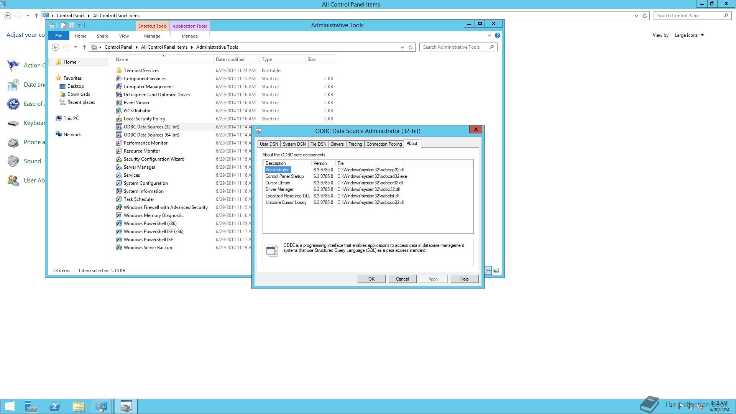Click Search Administrative Tools field
This screenshot has height=414, width=736.
[458, 47]
